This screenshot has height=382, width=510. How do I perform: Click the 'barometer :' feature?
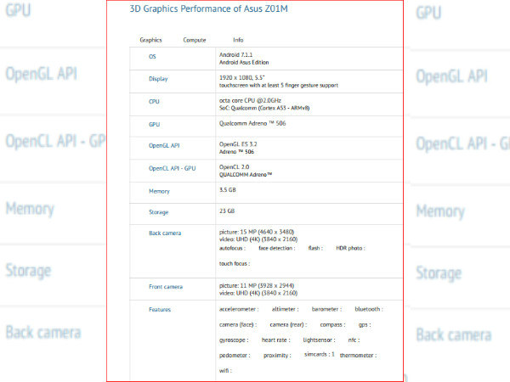pos(326,309)
